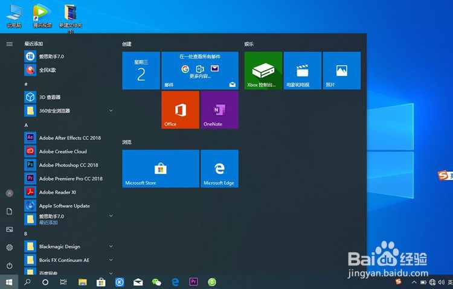Viewport: 453px width, 289px height.
Task: Launch 全民K歌 from the recently added list
Action: point(68,70)
